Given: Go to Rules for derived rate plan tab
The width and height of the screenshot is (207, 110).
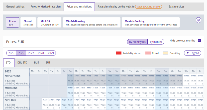Looking at the screenshot, I should click(45, 6).
